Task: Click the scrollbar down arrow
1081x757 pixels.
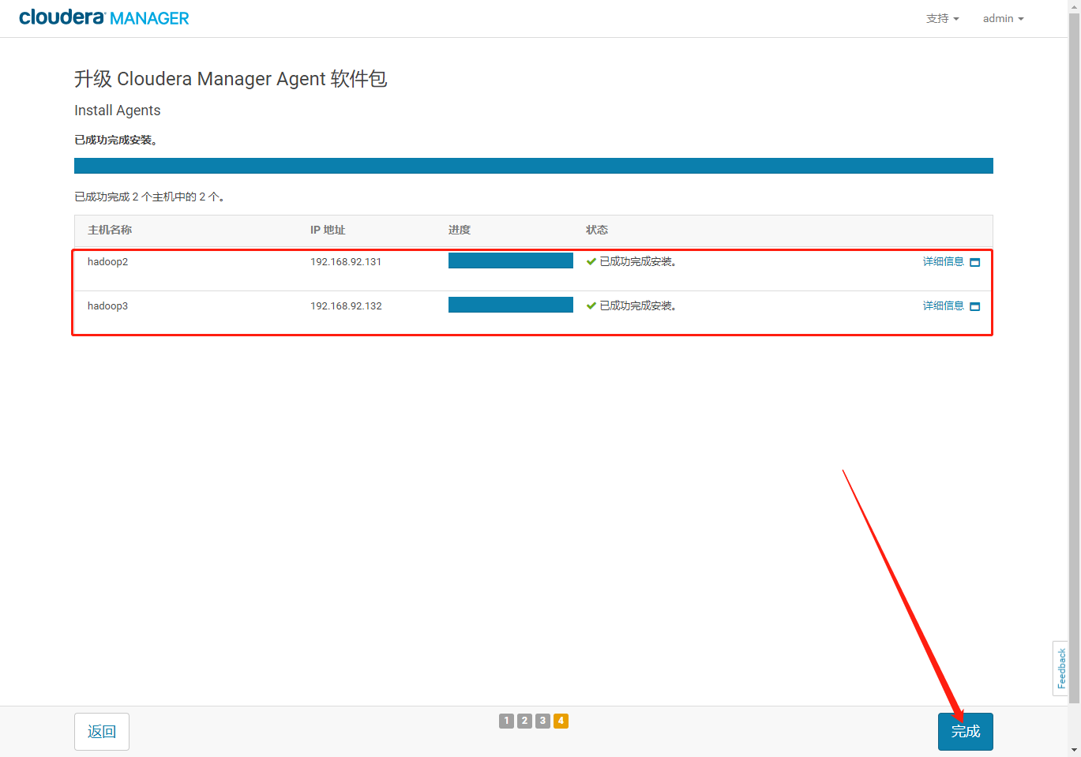Action: 1074,750
